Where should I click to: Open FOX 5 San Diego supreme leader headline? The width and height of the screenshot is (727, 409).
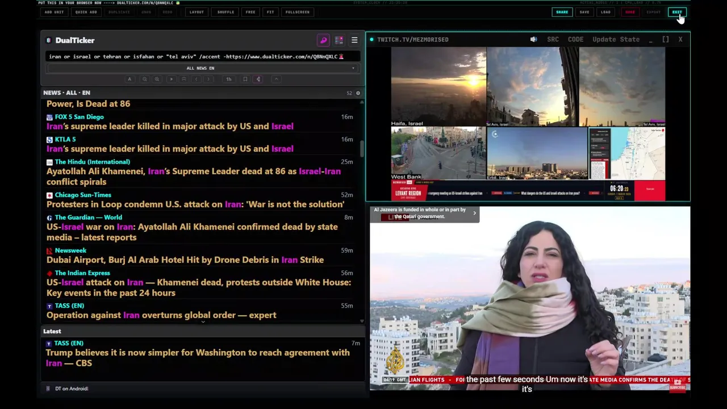[170, 126]
